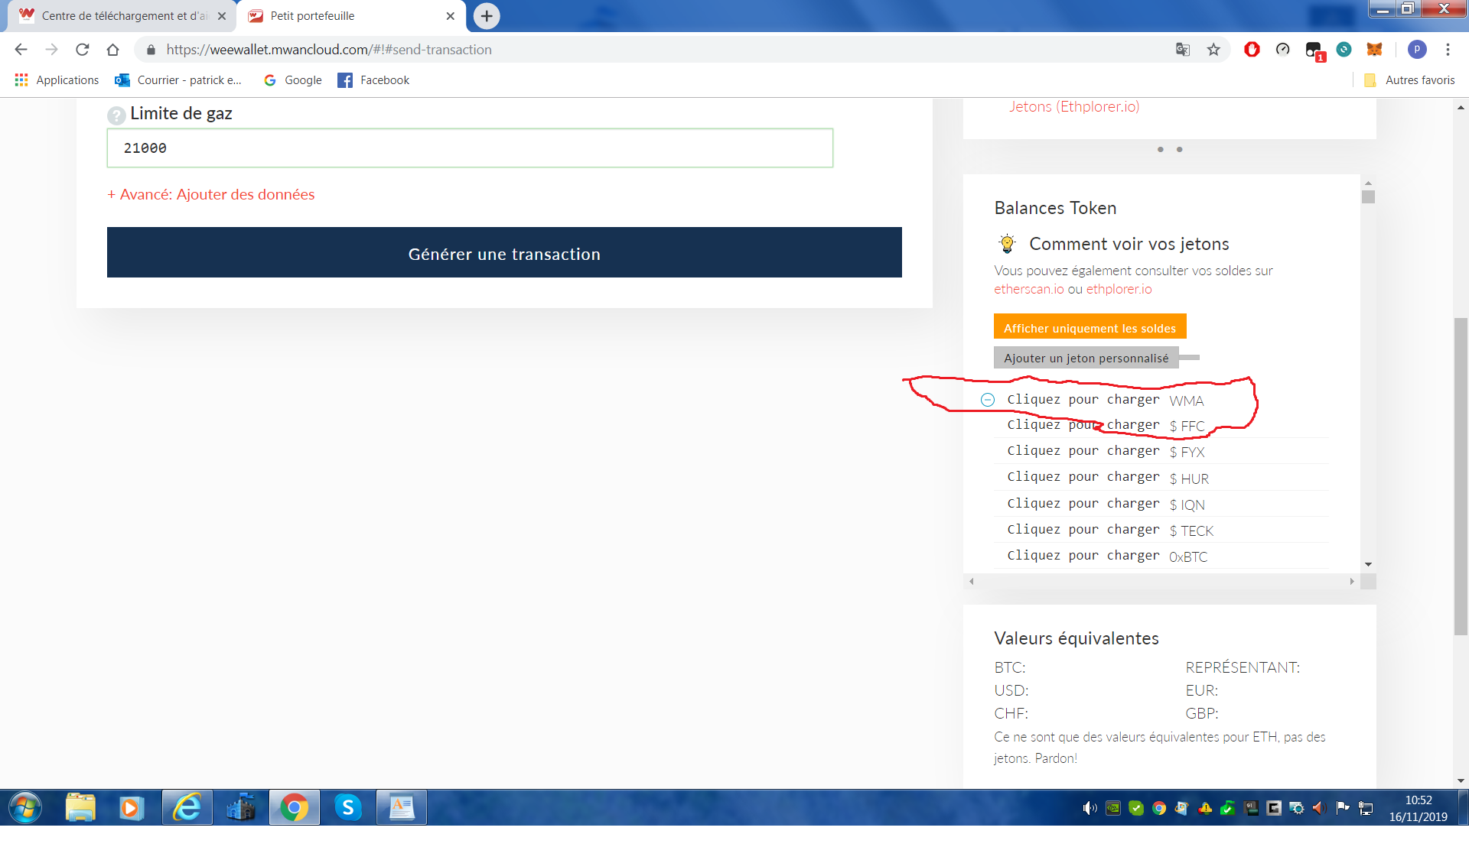Open a new browser tab
This screenshot has height=860, width=1469.
(x=487, y=16)
